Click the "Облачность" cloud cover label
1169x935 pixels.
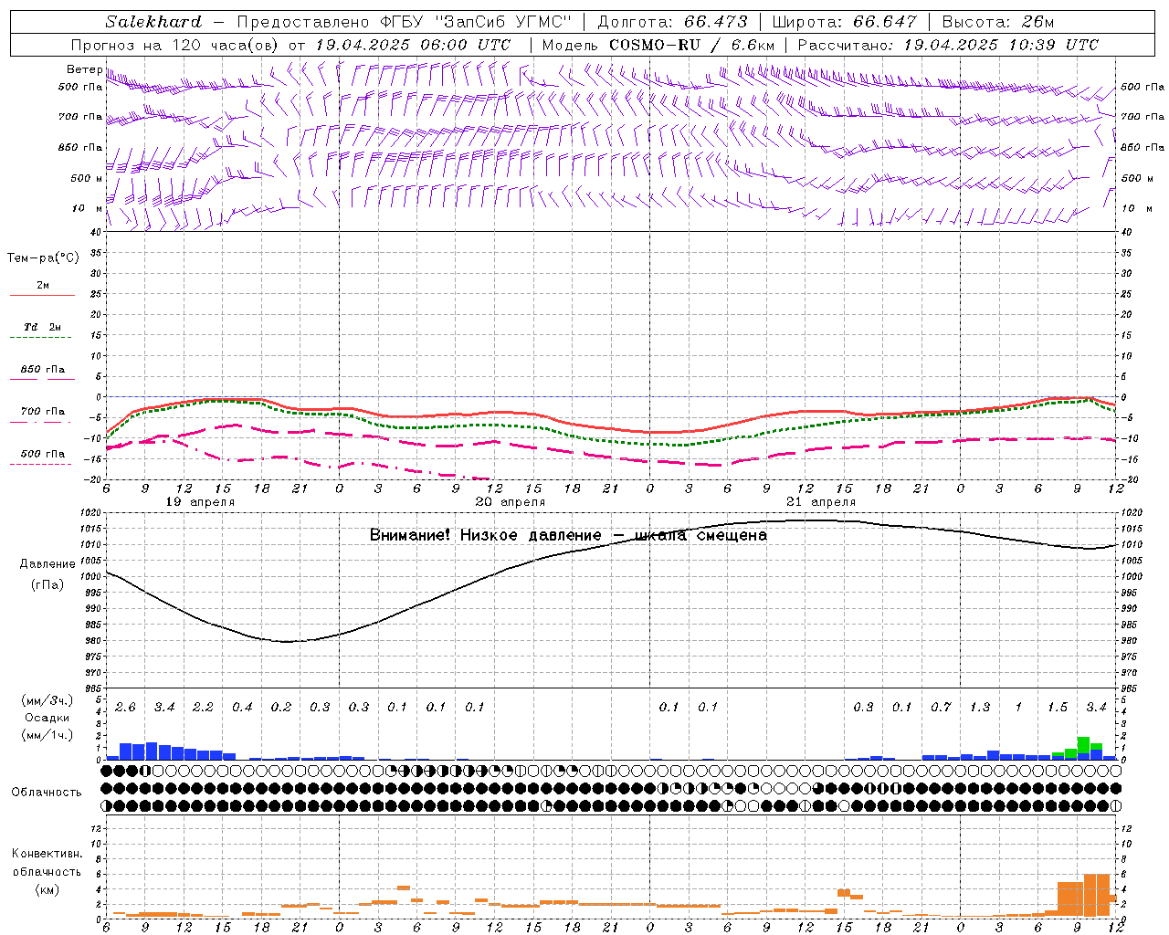[47, 793]
